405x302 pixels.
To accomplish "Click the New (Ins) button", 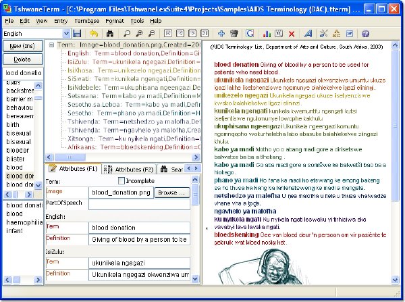I will click(x=22, y=46).
